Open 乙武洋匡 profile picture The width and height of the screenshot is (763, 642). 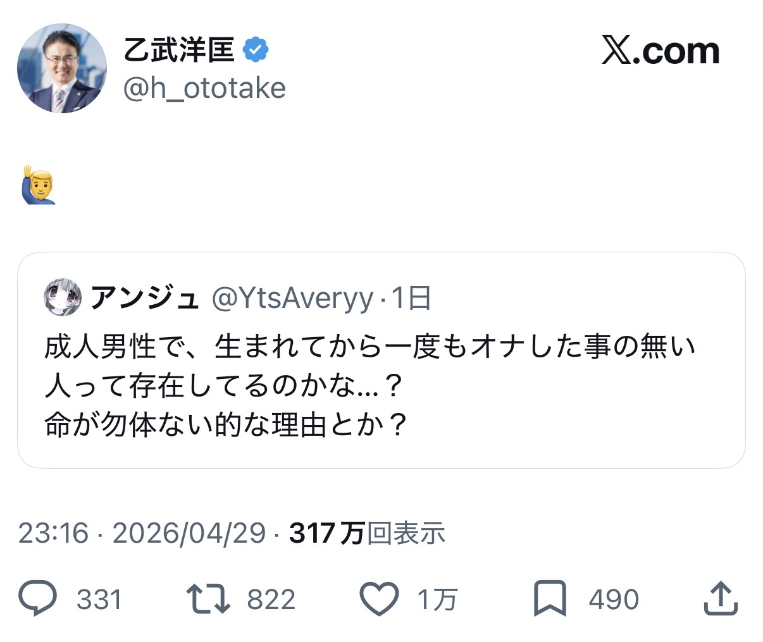click(61, 68)
